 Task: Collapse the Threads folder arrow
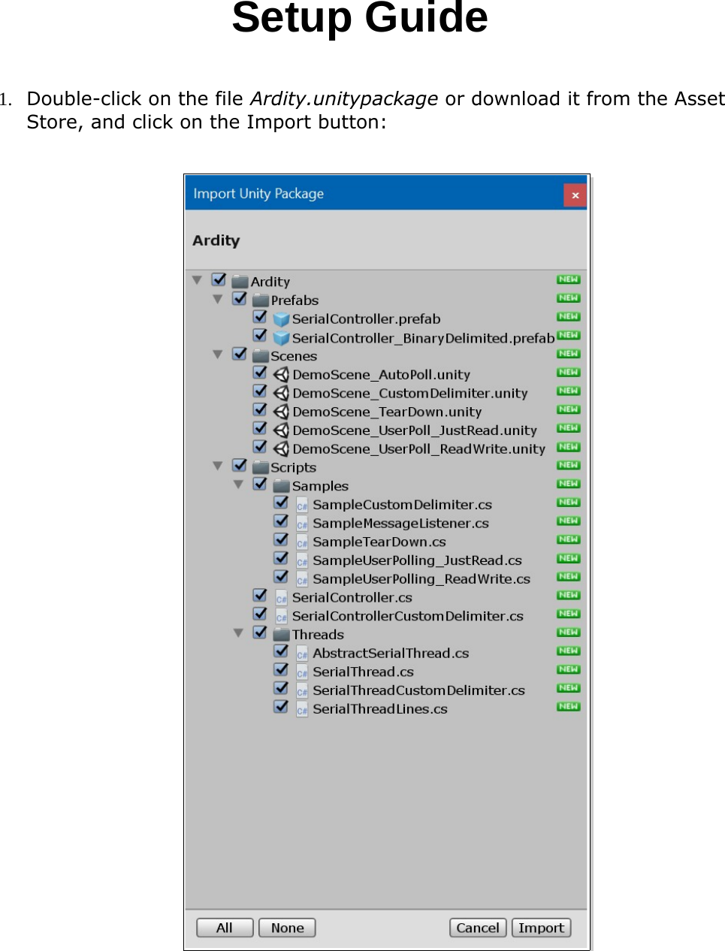[238, 633]
